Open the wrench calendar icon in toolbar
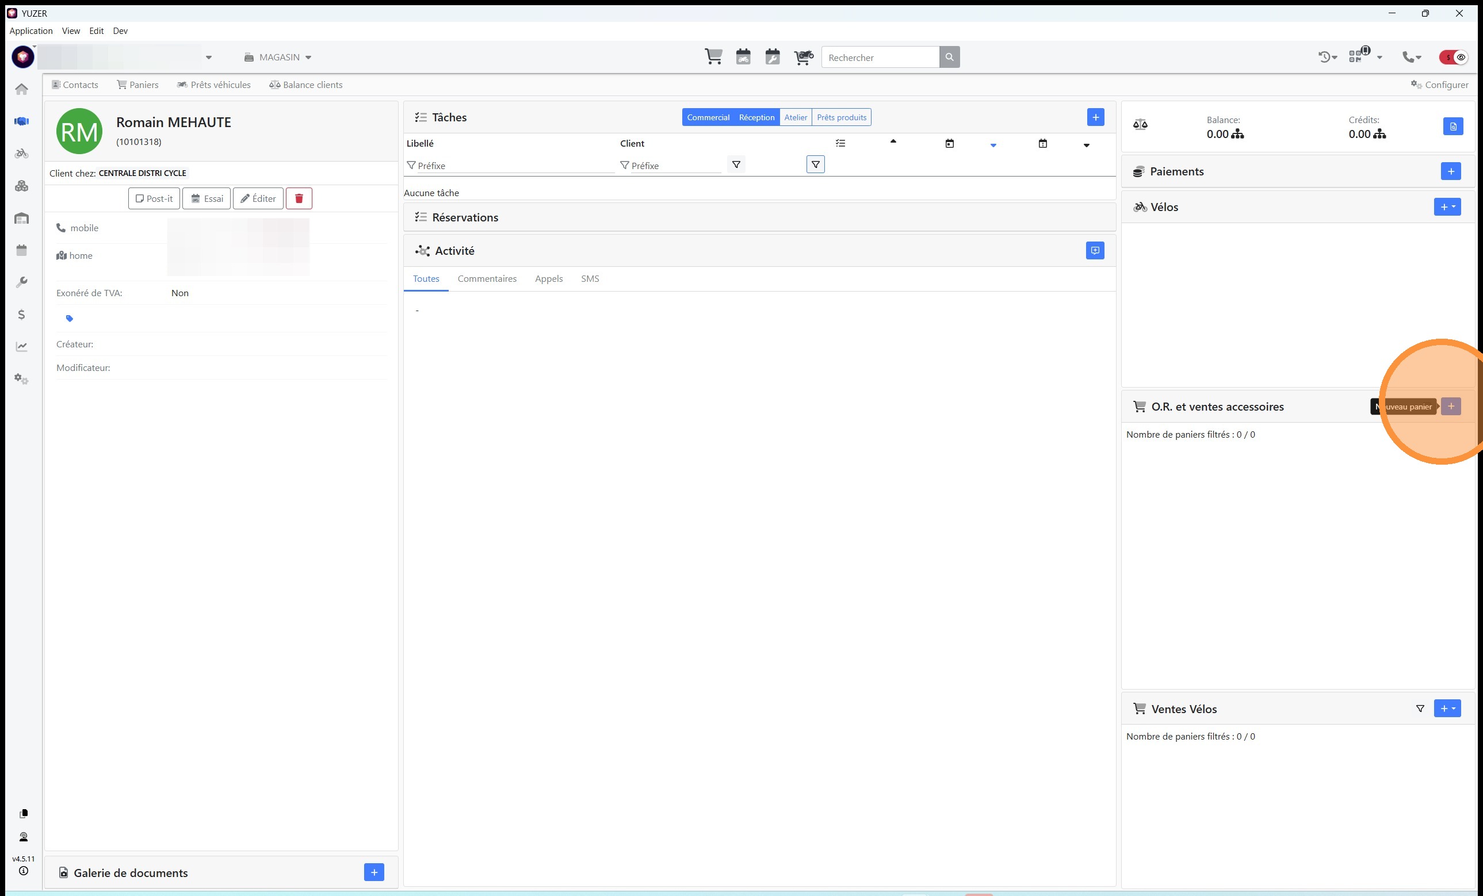Screen dimensions: 1483x896 [x=772, y=57]
